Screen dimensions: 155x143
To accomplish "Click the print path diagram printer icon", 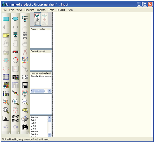I will (25, 118).
